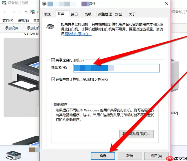This screenshot has height=161, width=187.
Task: Switch to the 颜色管理 tab
Action: point(105,14)
